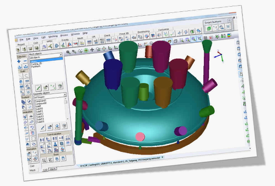Select Compound1 in the geometry list

click(40, 101)
